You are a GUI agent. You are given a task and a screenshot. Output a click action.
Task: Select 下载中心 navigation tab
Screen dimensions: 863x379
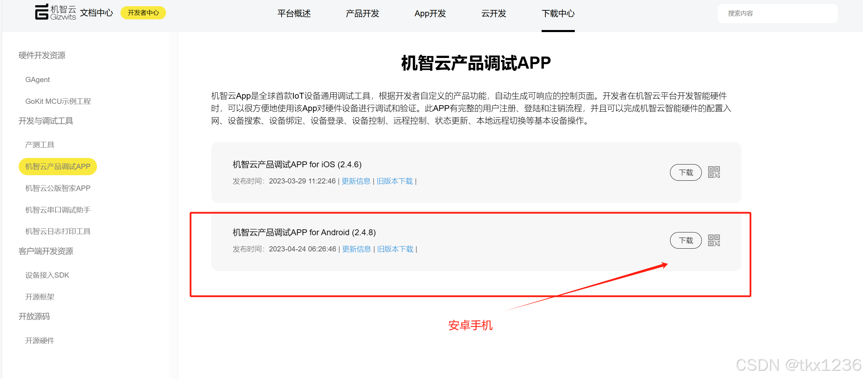tap(558, 13)
